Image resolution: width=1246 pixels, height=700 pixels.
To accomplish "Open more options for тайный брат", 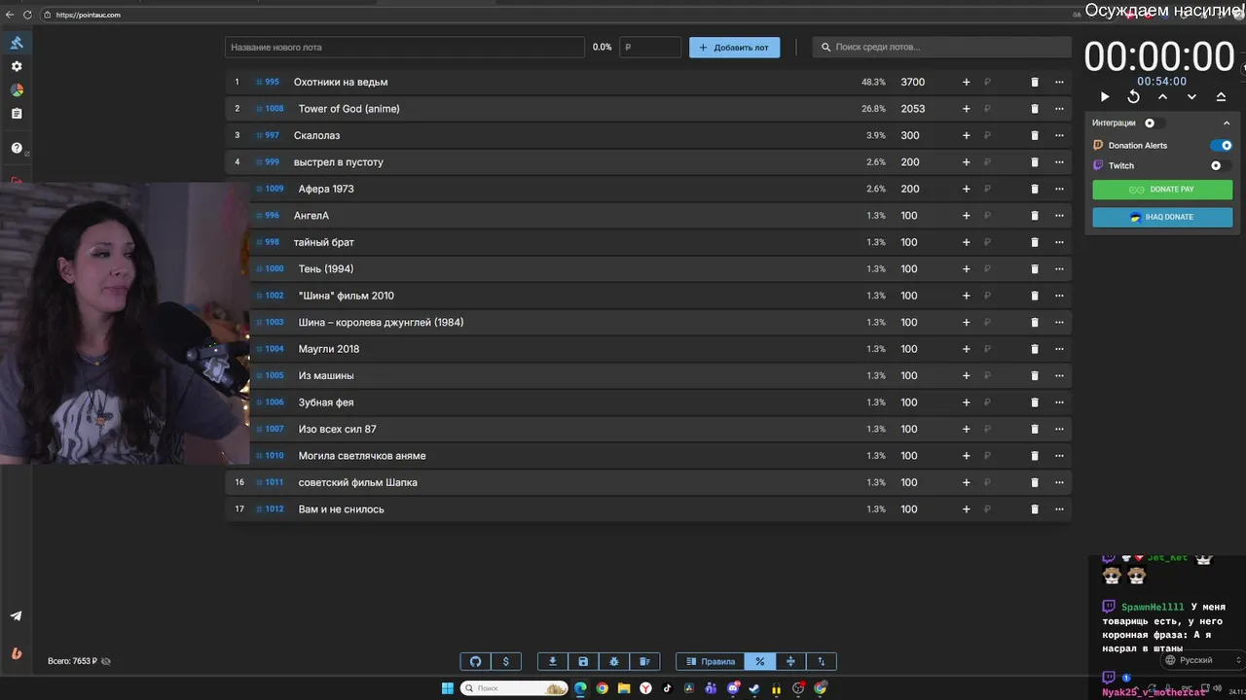I will point(1059,242).
